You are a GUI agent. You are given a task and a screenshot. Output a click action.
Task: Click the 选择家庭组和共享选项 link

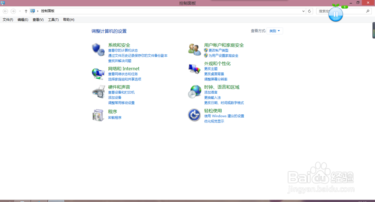point(124,79)
